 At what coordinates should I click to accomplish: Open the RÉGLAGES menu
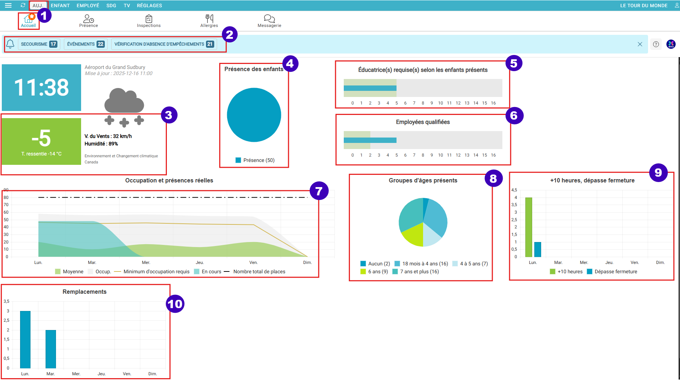click(x=149, y=5)
